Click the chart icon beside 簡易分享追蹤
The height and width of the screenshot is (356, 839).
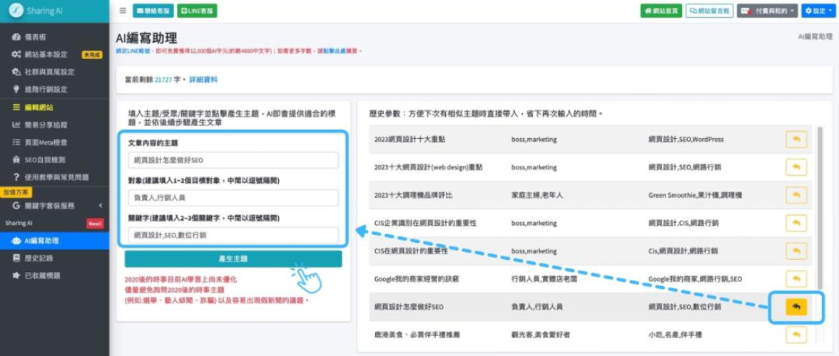coord(16,125)
